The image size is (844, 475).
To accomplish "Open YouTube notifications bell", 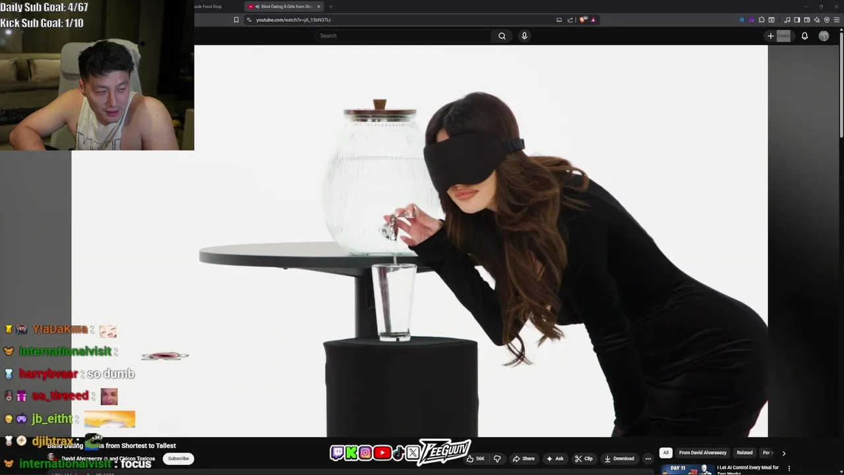I will tap(804, 36).
